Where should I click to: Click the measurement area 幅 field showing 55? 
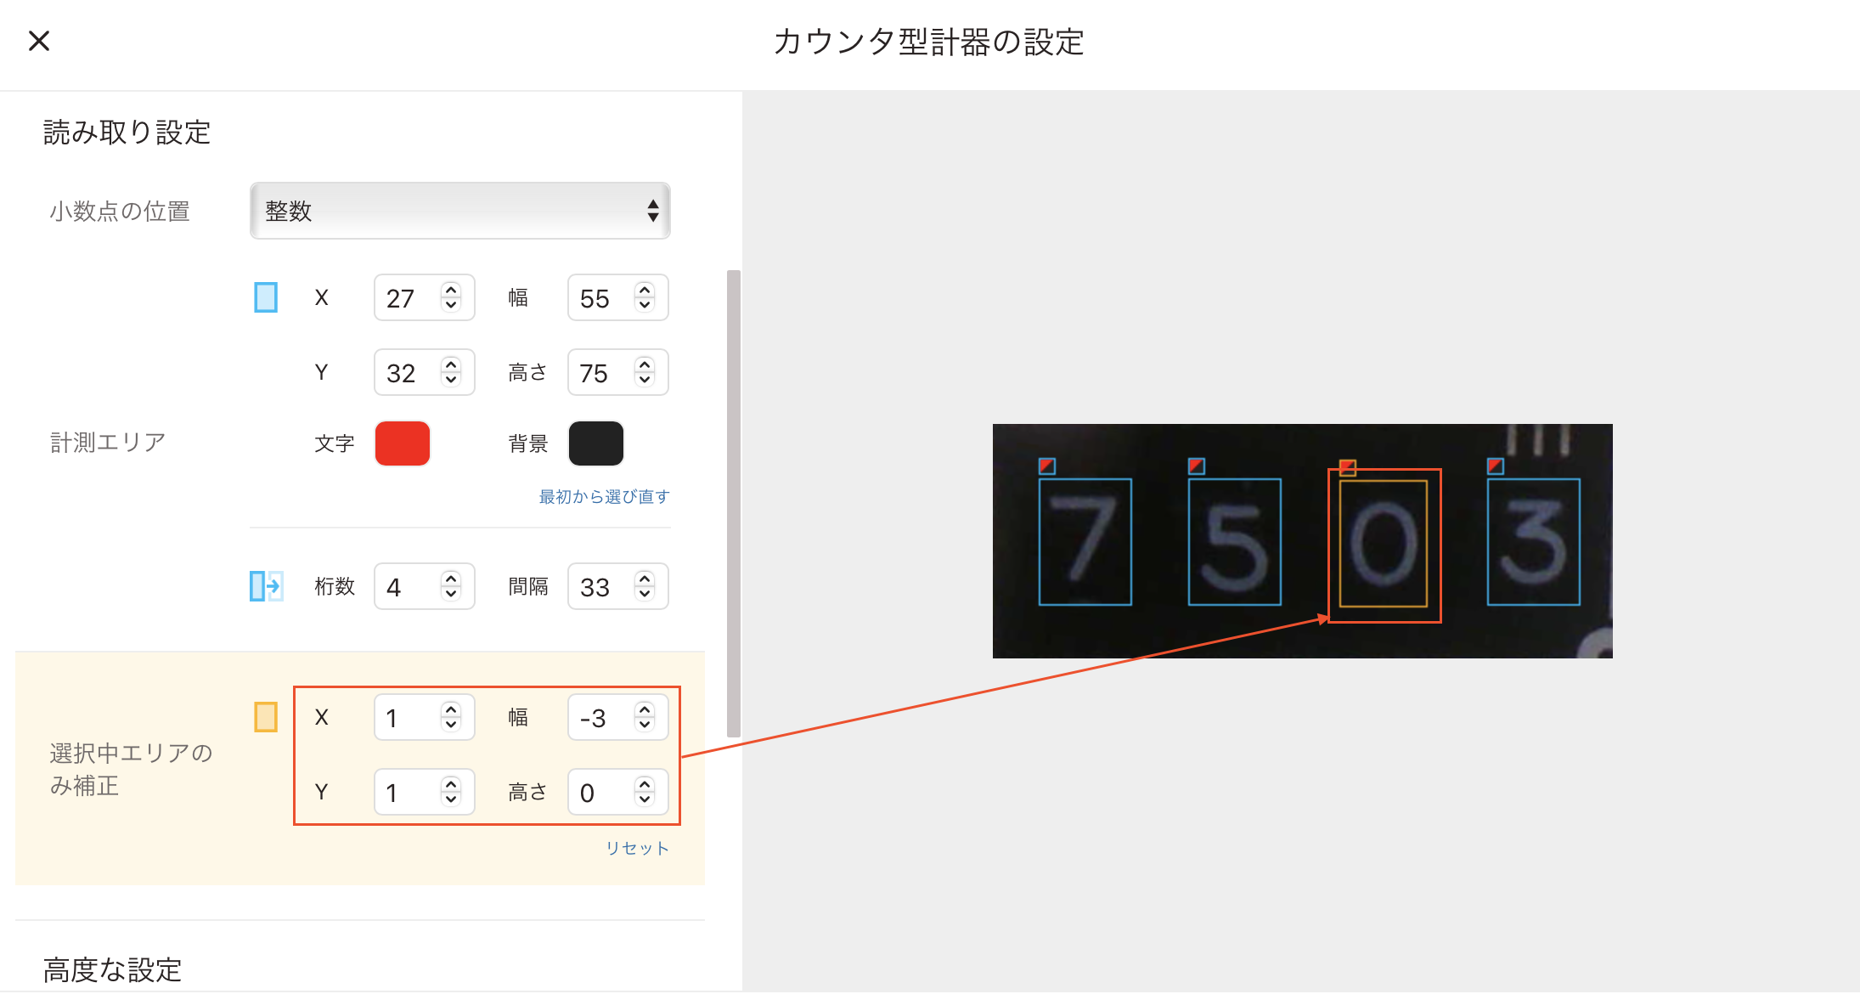pos(617,298)
